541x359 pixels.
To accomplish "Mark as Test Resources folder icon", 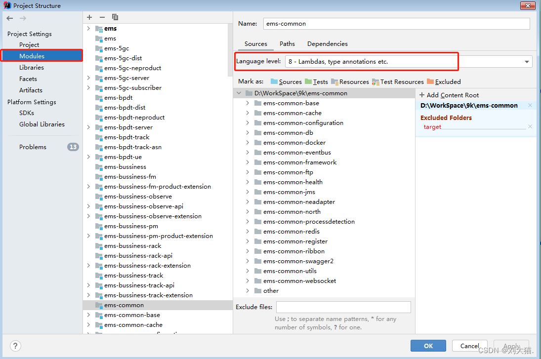I will pyautogui.click(x=375, y=82).
